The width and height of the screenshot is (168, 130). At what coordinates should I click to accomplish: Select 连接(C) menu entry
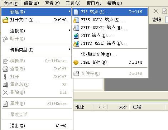pos(37,31)
